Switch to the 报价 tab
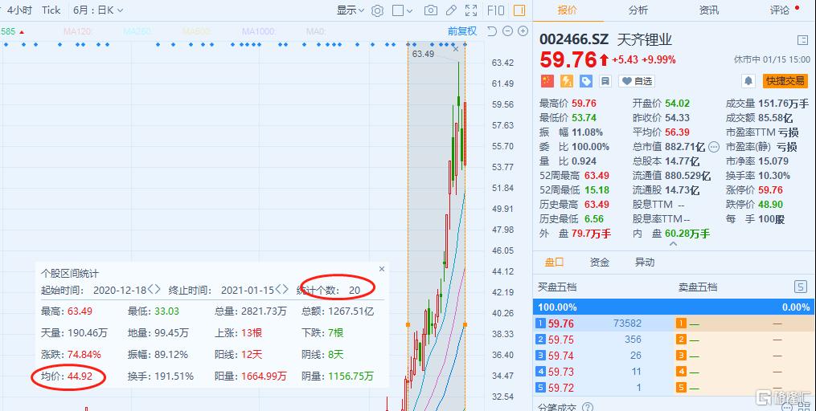Screen dimensions: 816x411 [x=568, y=10]
